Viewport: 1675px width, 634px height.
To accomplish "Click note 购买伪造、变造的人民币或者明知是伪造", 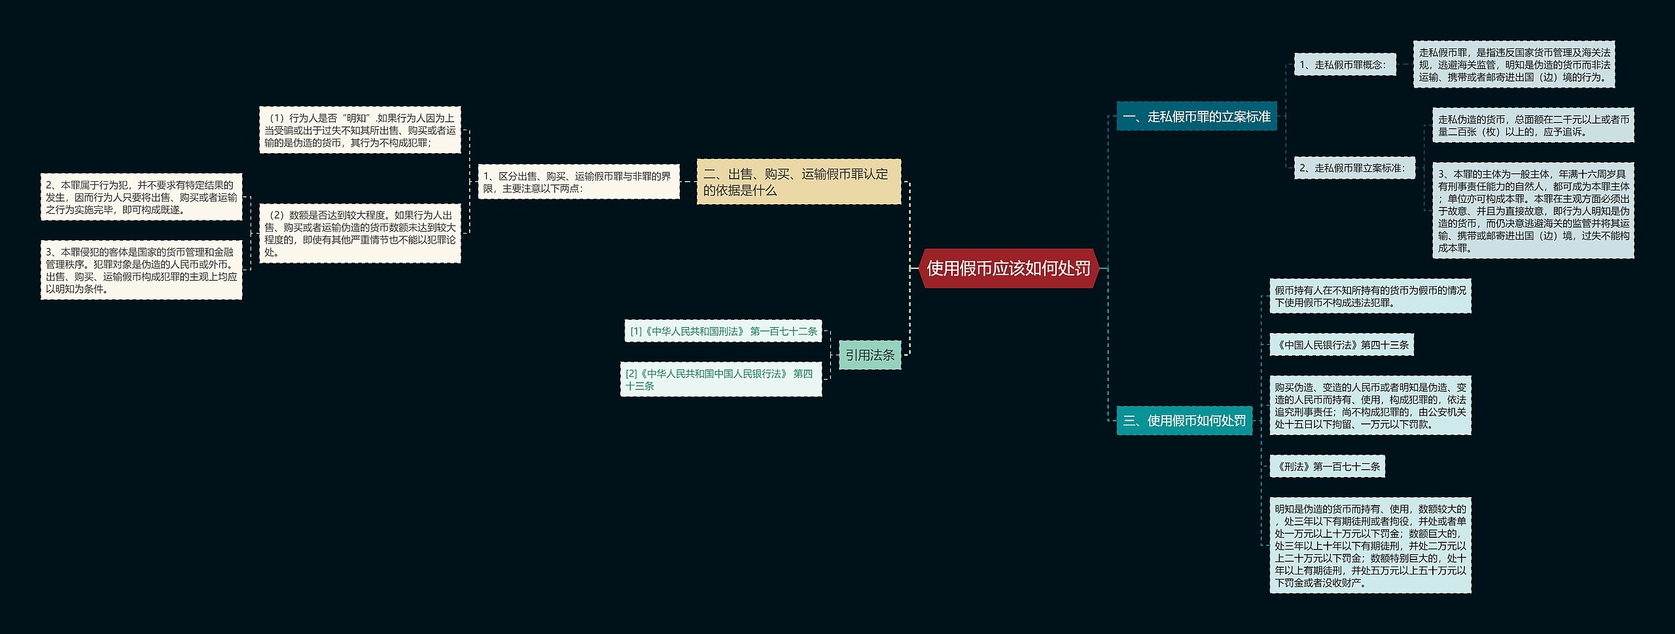I will click(1370, 406).
